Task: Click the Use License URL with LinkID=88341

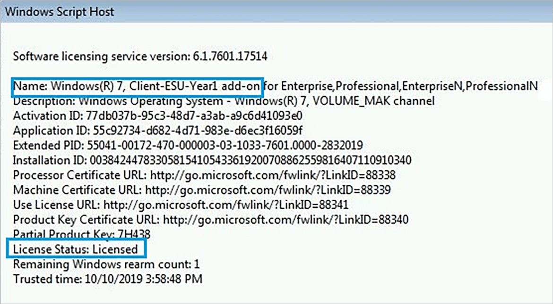Action: pyautogui.click(x=226, y=205)
